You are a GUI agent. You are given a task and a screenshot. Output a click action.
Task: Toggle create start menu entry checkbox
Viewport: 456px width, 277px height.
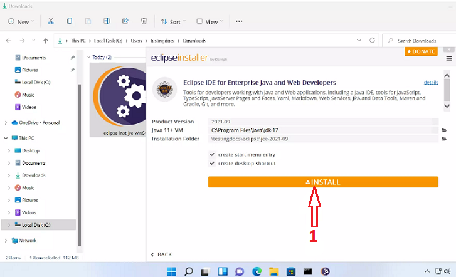212,154
